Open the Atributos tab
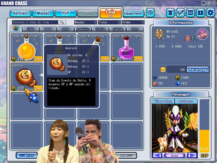The height and width of the screenshot is (163, 217). (186, 101)
